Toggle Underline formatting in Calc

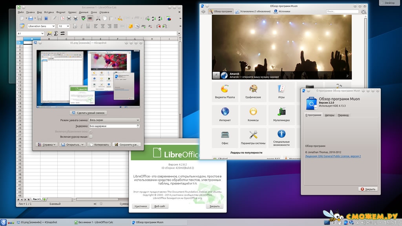(x=88, y=26)
